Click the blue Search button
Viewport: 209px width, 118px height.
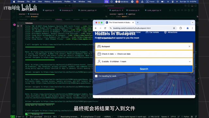point(144,69)
